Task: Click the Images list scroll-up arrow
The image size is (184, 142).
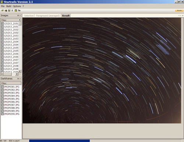Action: pyautogui.click(x=20, y=20)
